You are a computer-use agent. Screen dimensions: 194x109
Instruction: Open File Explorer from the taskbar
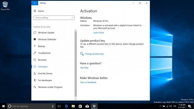[x=73, y=106]
